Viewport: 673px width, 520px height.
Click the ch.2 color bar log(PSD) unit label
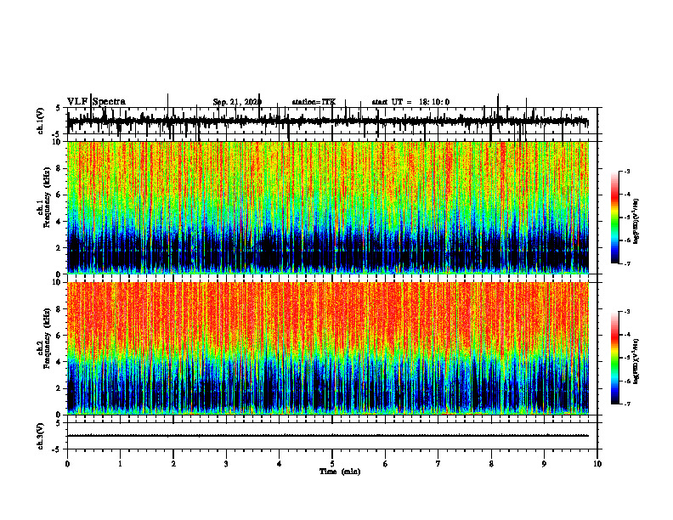tap(636, 361)
